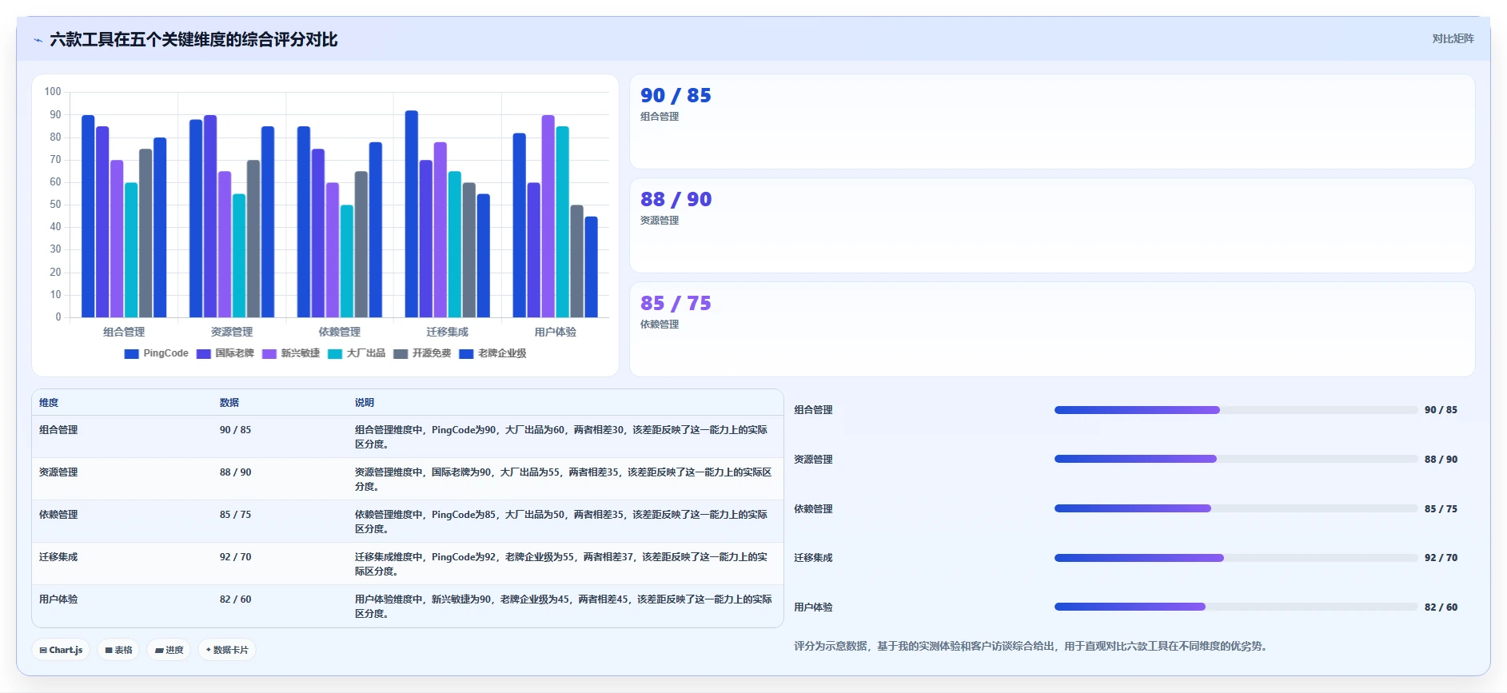Click the 组合管理 description mentioning 两者相差30
The image size is (1507, 693).
coord(561,437)
